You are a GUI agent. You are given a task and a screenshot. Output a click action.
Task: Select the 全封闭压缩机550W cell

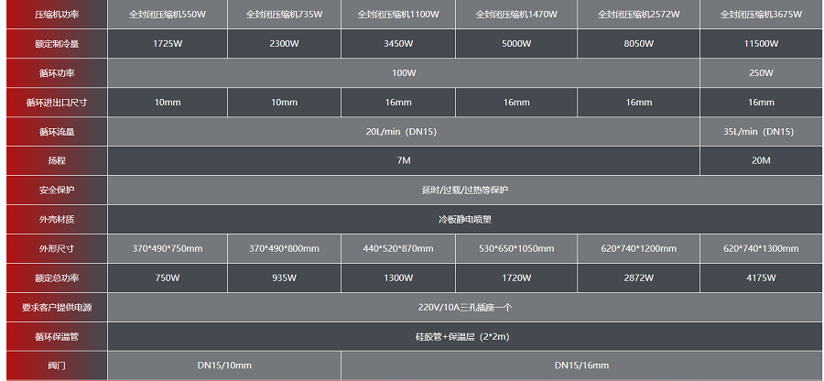pos(168,15)
